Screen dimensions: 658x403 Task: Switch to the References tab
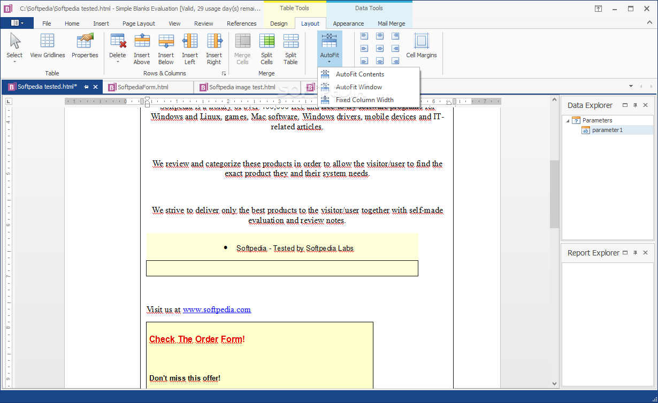pyautogui.click(x=242, y=24)
